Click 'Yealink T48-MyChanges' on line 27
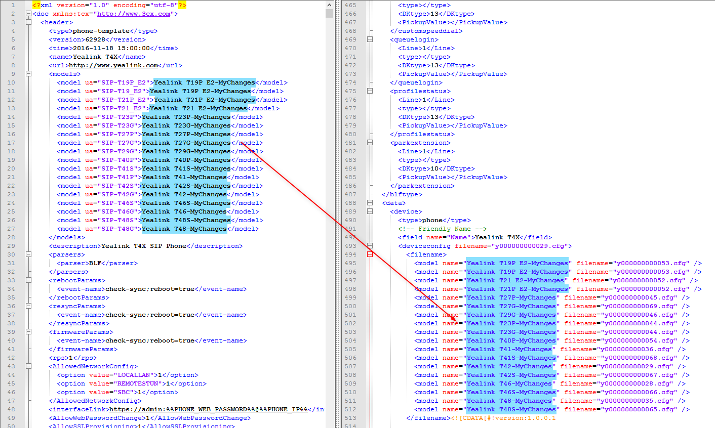The width and height of the screenshot is (715, 428). [x=184, y=229]
